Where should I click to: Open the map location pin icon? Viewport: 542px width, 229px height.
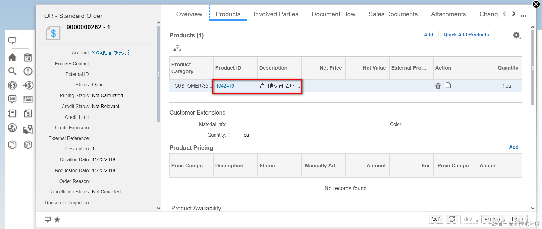pos(28,129)
